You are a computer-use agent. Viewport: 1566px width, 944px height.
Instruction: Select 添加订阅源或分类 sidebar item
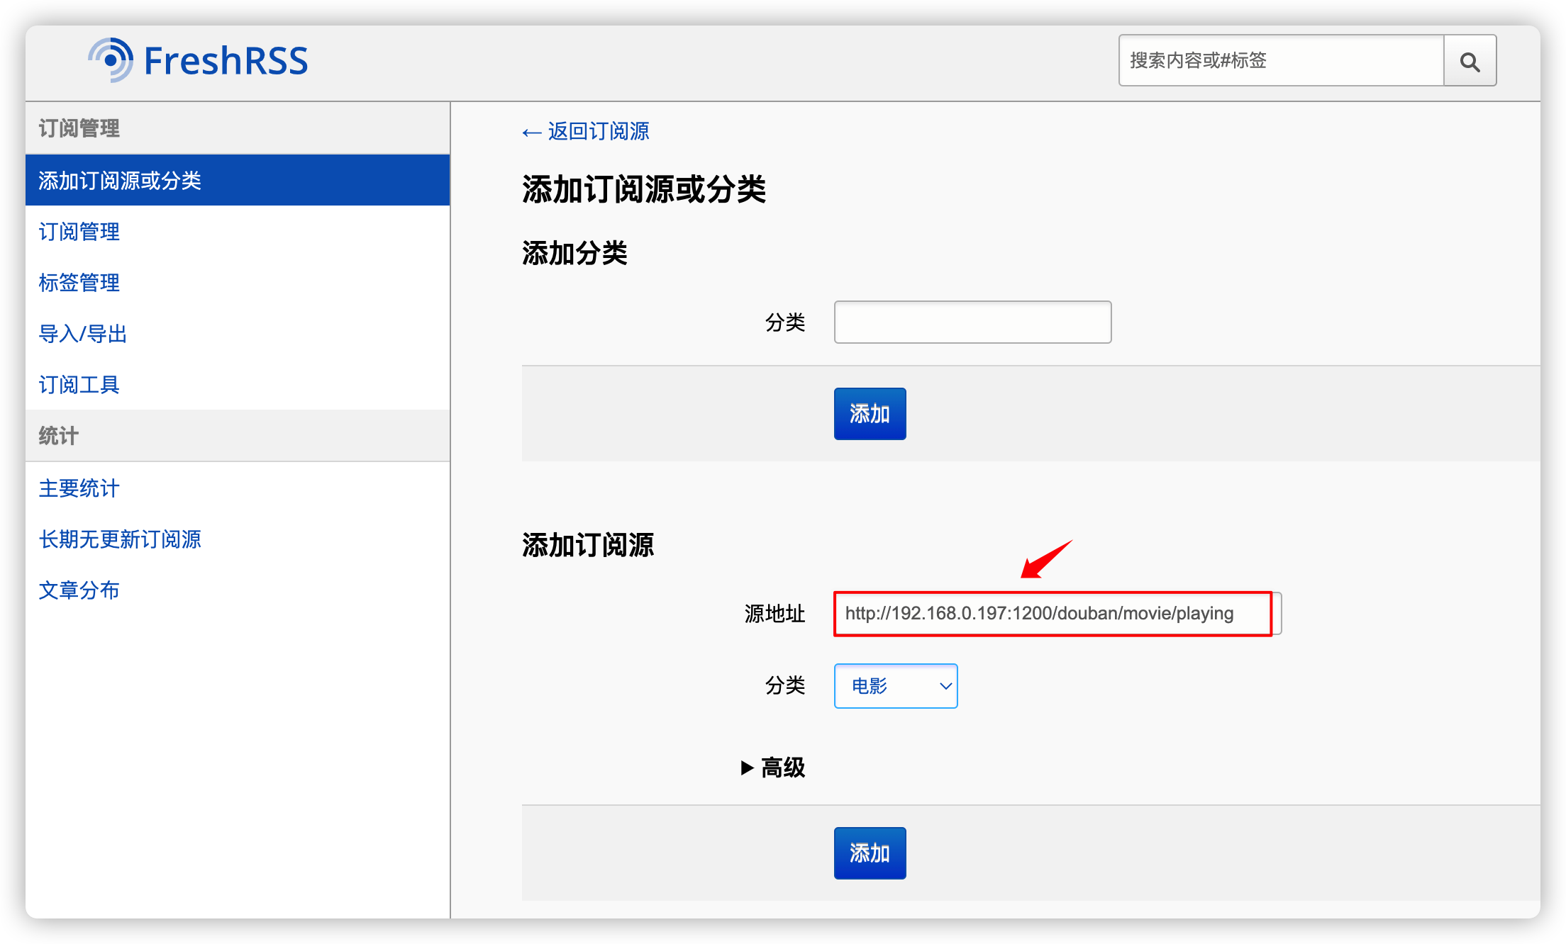point(121,181)
